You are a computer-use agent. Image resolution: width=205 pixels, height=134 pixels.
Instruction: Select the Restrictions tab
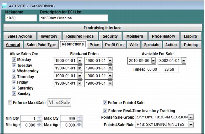[73, 44]
